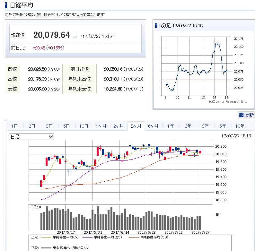Open the 6ヶ月 period tab
255x251 pixels.
pos(153,126)
